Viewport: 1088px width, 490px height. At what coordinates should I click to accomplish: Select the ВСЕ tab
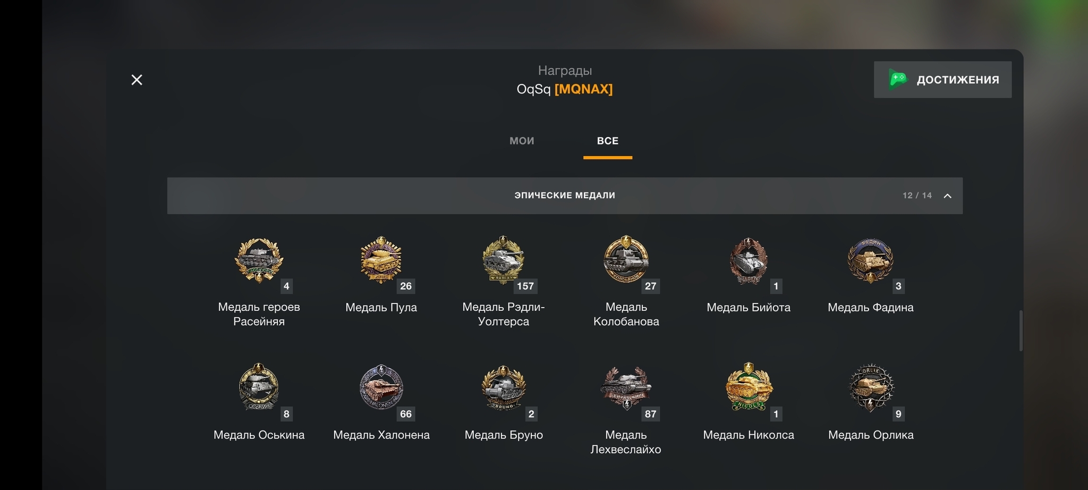click(x=608, y=141)
